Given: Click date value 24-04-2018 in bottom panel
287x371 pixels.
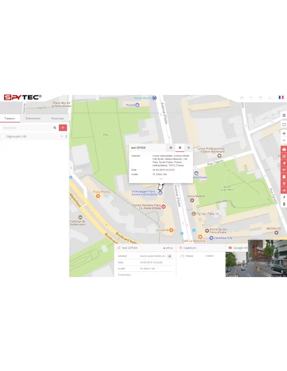Looking at the screenshot, I should [x=151, y=262].
